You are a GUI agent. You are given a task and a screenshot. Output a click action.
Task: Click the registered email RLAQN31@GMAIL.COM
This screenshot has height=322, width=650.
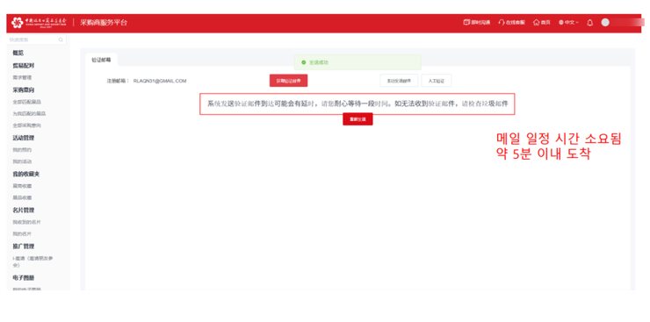click(160, 81)
